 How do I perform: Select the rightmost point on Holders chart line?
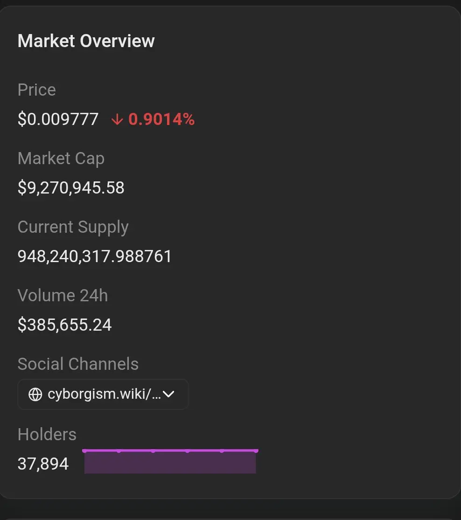click(256, 451)
